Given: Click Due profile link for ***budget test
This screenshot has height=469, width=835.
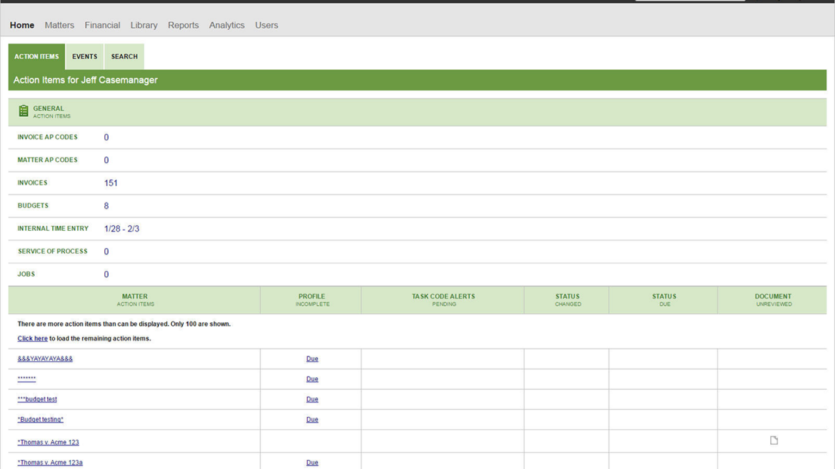Looking at the screenshot, I should click(x=312, y=399).
